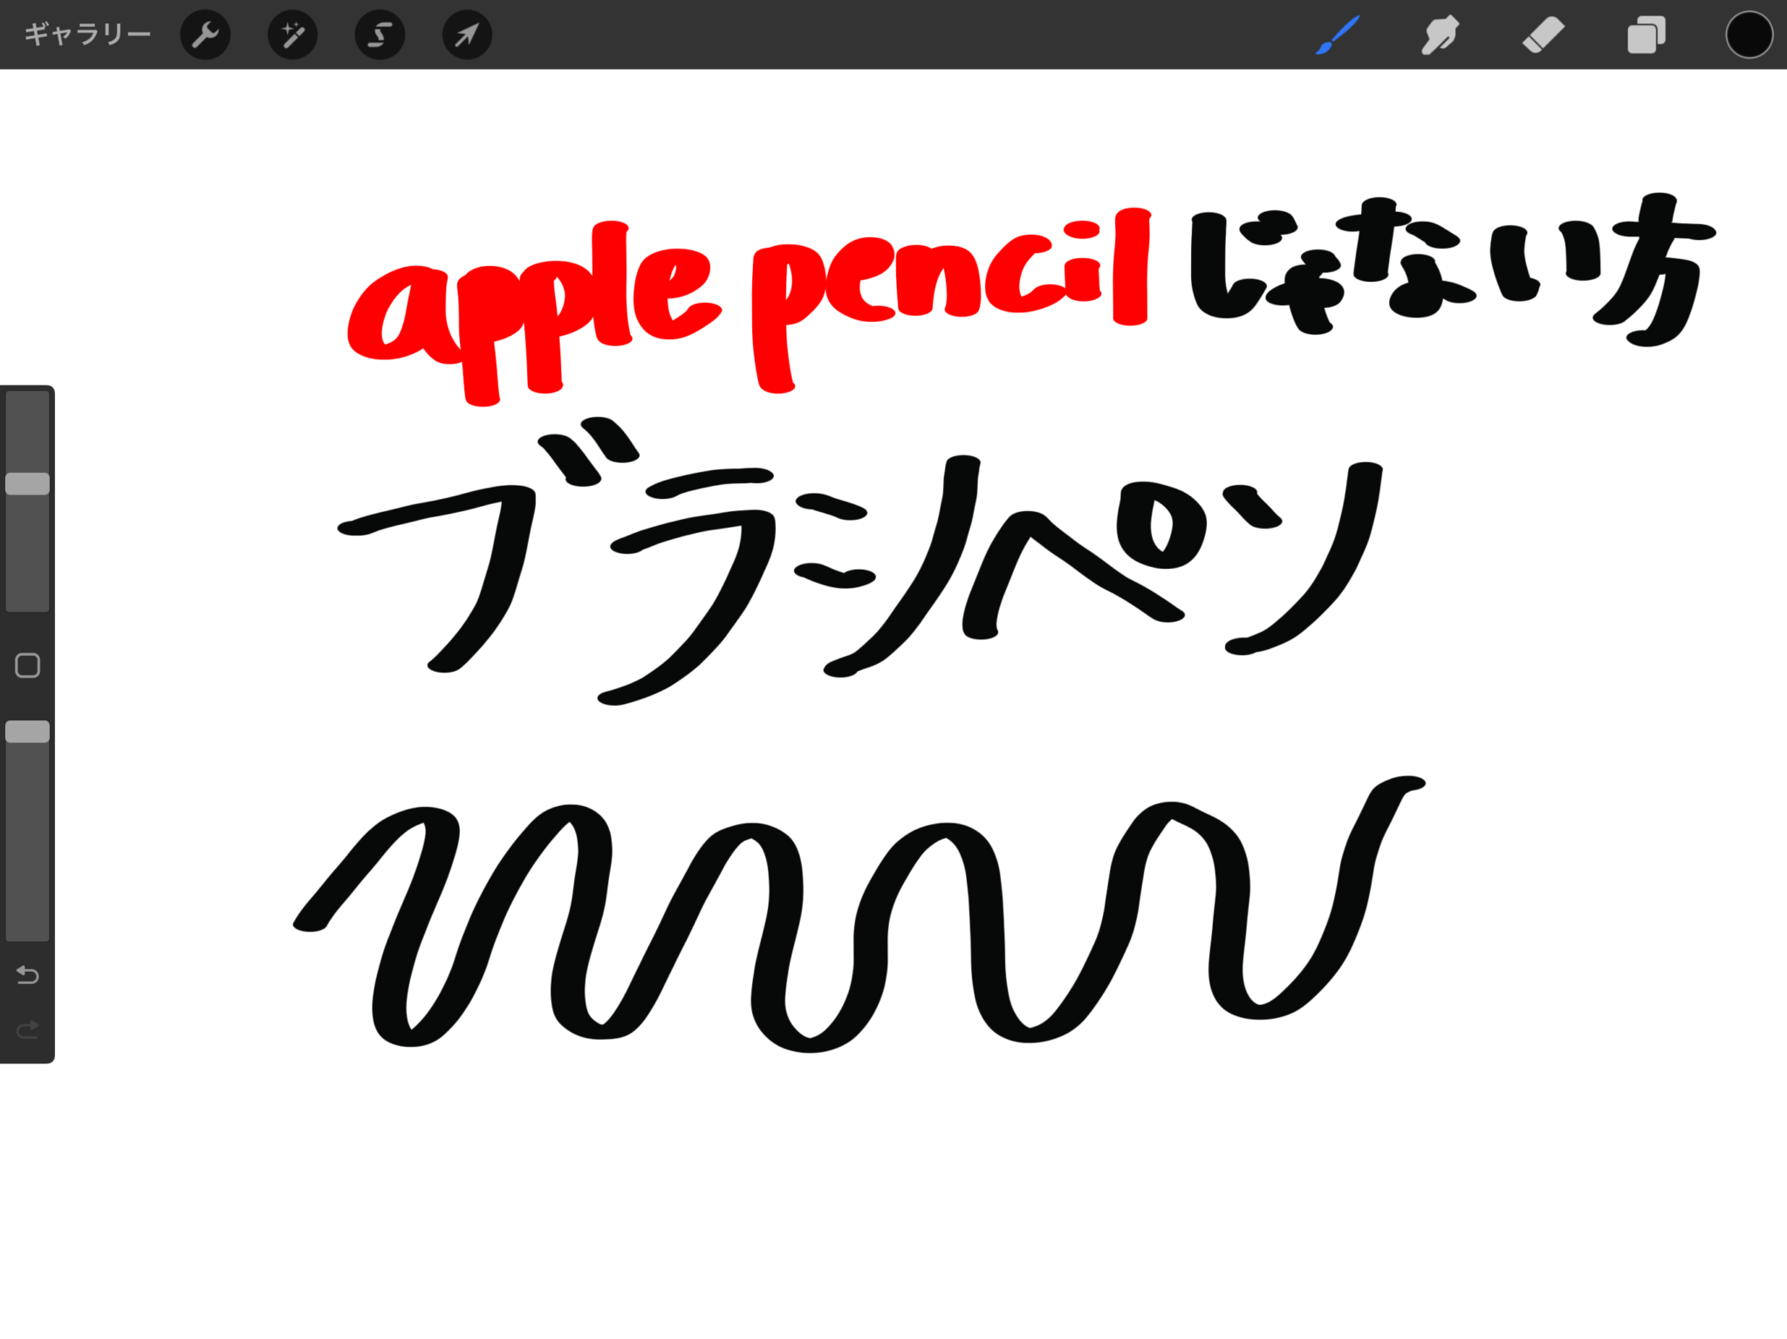Click the brush opacity slider handle
The image size is (1787, 1339).
click(x=28, y=732)
